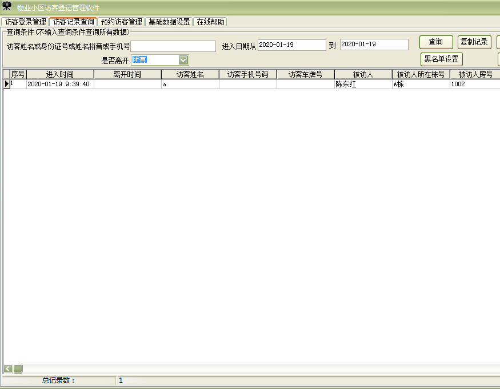The width and height of the screenshot is (500, 389).
Task: Focus the visitor name or ID search field
Action: (173, 46)
